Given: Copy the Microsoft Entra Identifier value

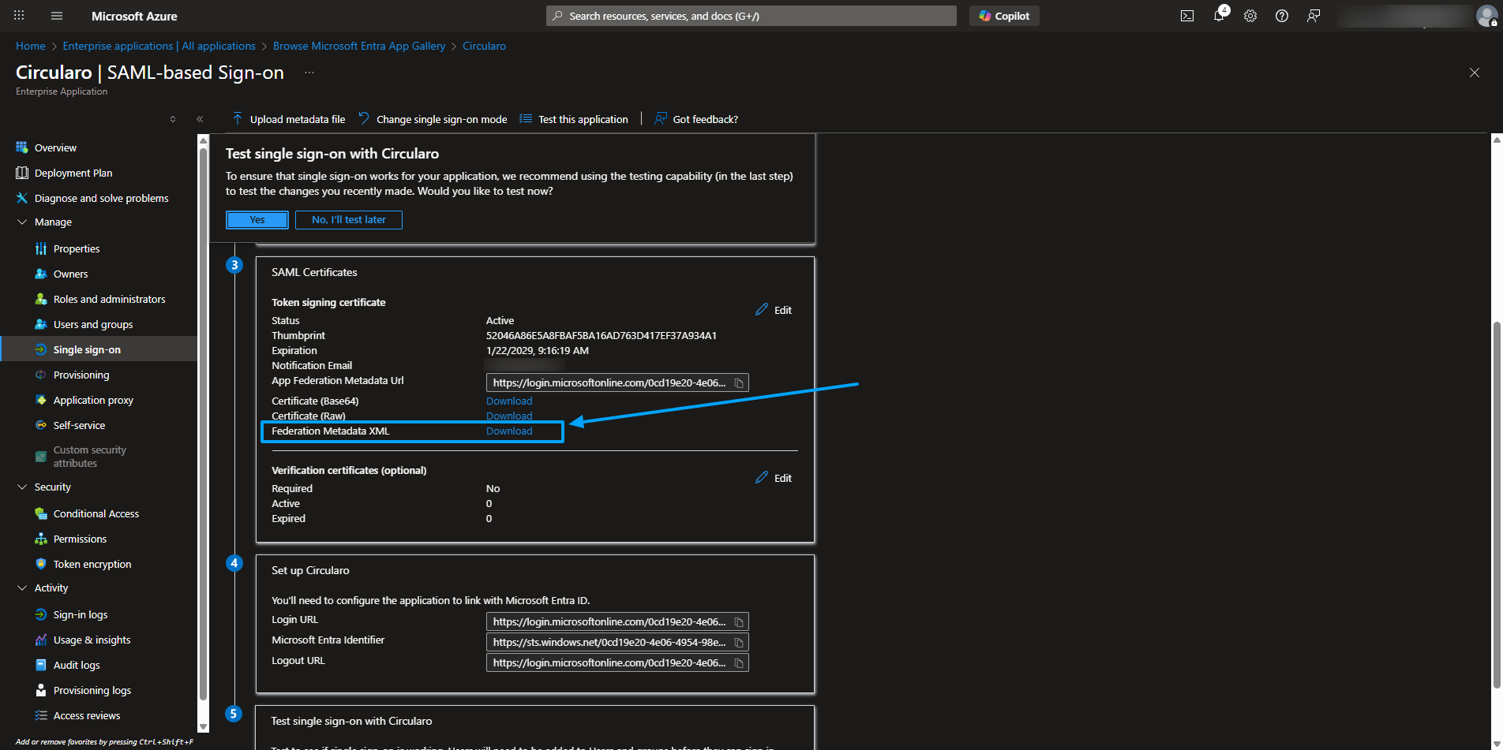Looking at the screenshot, I should (x=739, y=643).
